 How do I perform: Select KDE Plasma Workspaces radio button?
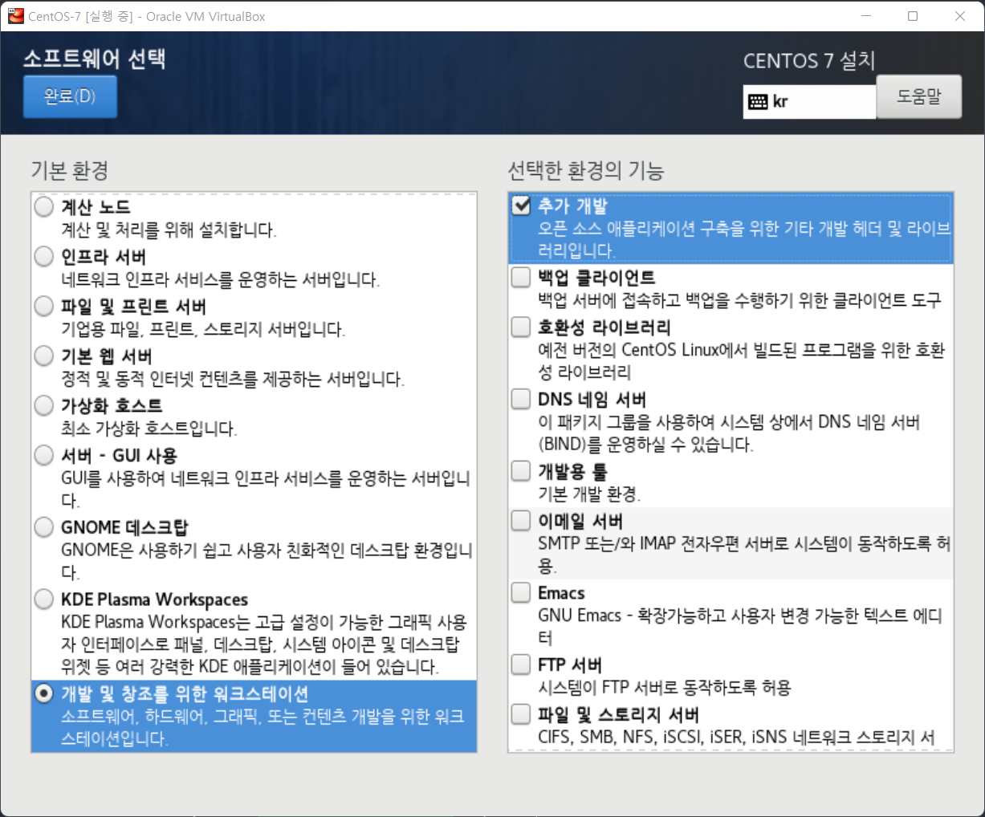coord(44,600)
